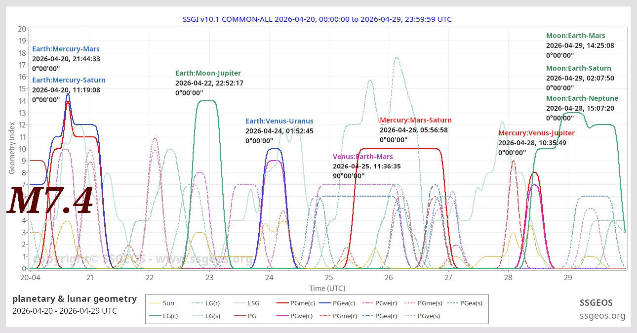Toggle the PGve(s) legend entry

409,315
